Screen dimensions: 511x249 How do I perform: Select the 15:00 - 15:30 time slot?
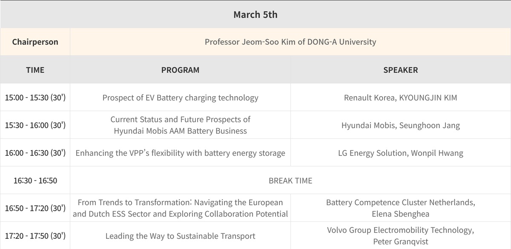(x=35, y=97)
